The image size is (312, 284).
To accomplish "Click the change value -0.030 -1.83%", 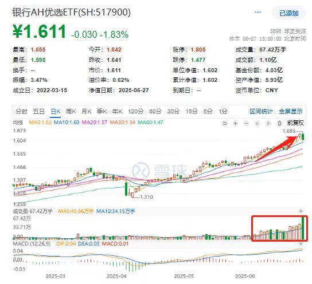I will [x=100, y=34].
